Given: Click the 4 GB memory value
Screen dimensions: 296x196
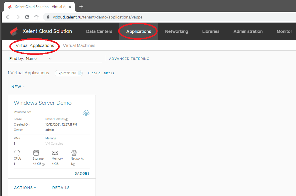Looking at the screenshot, I should [55, 164].
